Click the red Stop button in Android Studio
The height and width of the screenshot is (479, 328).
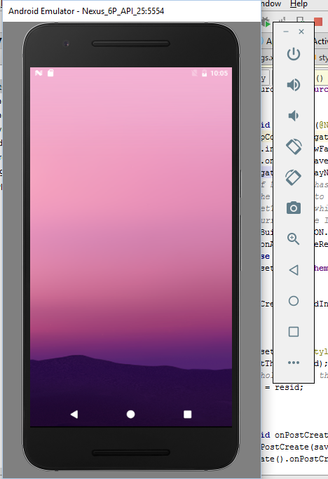click(318, 22)
